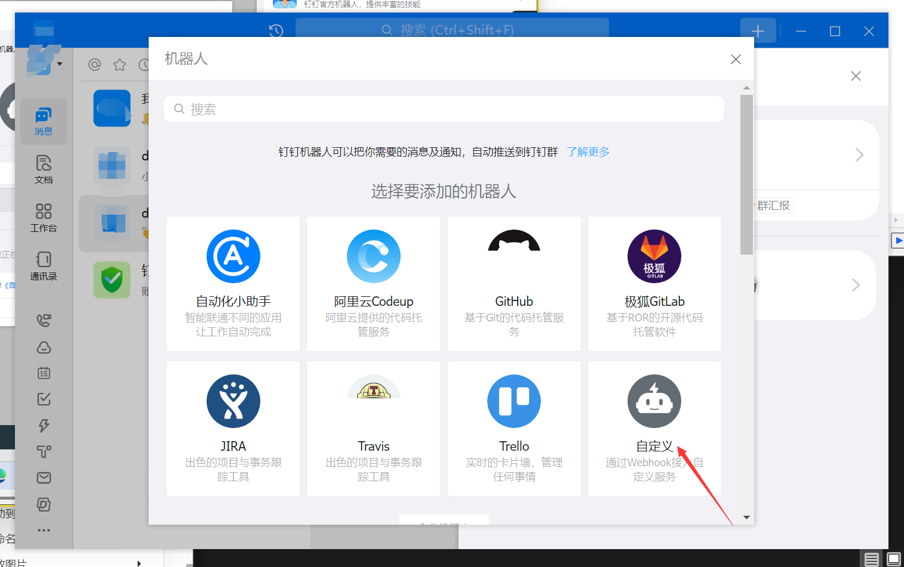This screenshot has height=567, width=904.
Task: Select the 自动化小助手 robot card
Action: click(233, 284)
